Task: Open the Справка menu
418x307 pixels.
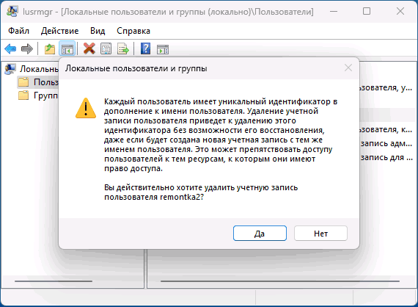Action: point(133,31)
